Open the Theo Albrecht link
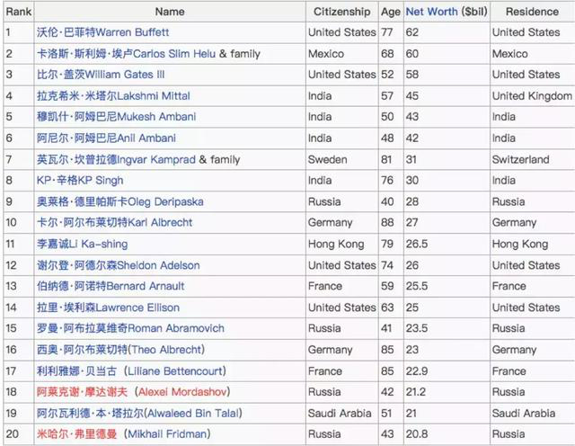The image size is (575, 446). tap(120, 350)
